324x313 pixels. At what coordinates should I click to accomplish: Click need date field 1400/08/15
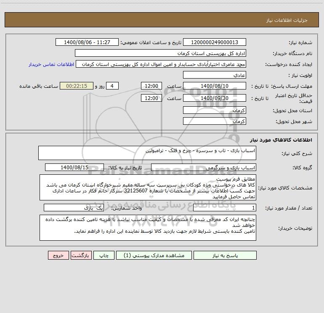click(x=74, y=167)
